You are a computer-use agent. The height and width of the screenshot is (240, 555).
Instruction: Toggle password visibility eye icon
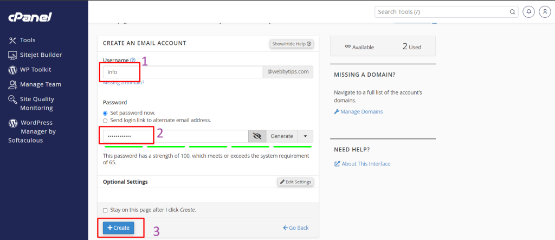[257, 136]
